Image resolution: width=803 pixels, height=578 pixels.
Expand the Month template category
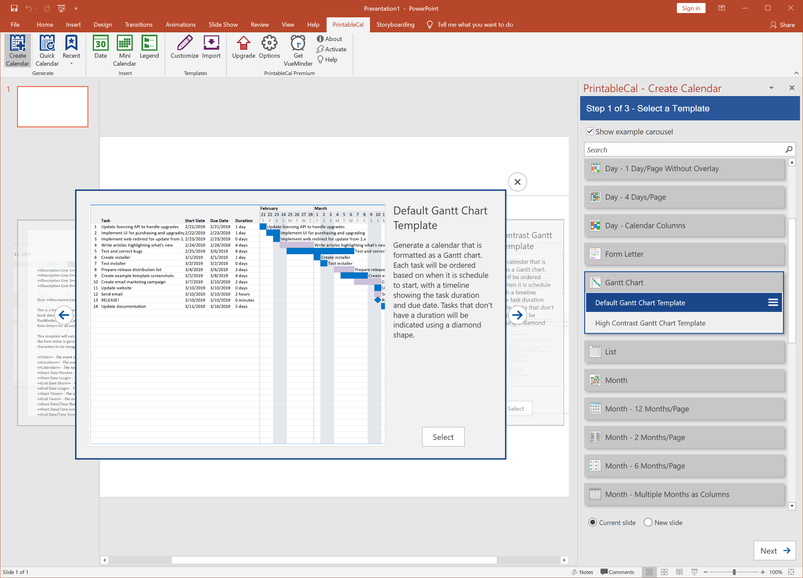684,380
